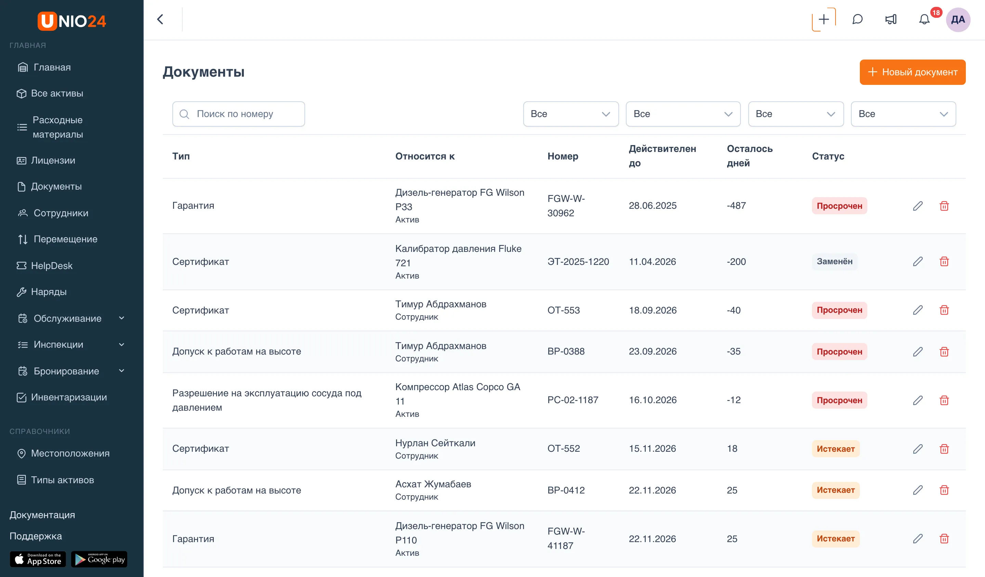
Task: Click the UNIO24 logo
Action: pyautogui.click(x=72, y=21)
